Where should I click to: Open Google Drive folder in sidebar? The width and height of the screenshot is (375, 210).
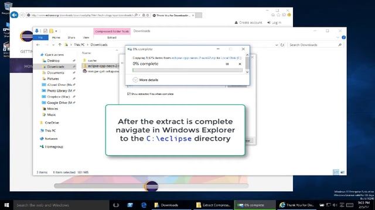click(59, 103)
